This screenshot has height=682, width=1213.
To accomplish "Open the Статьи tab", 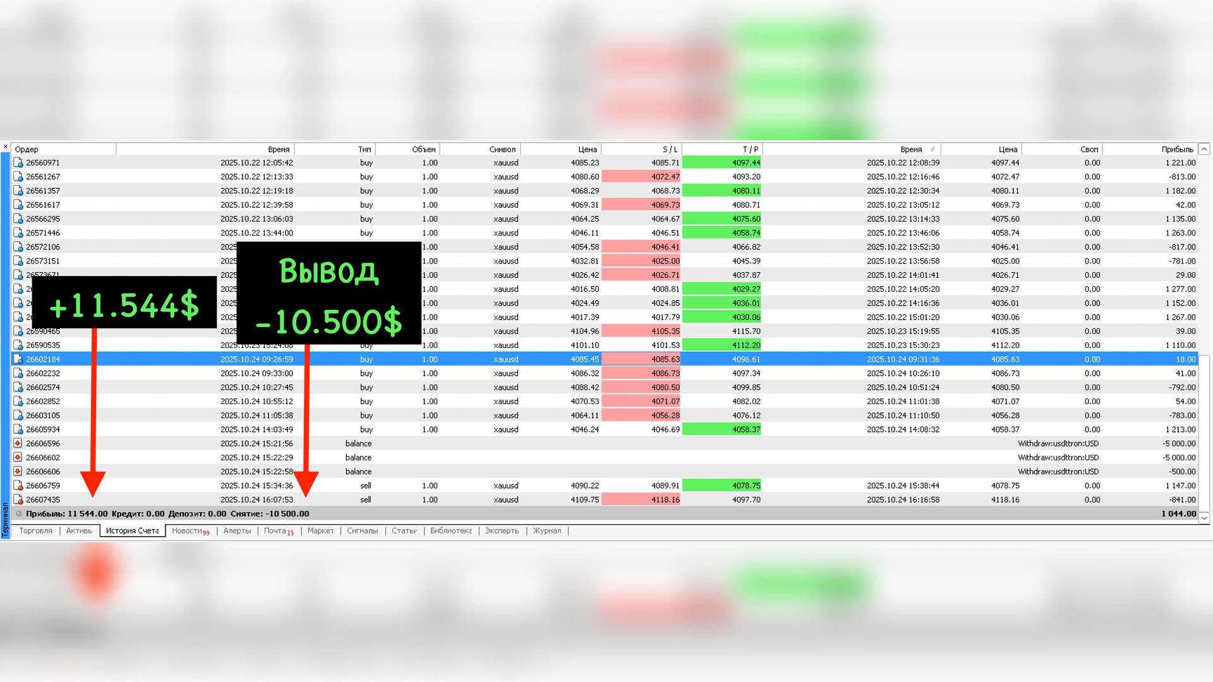I will (404, 531).
